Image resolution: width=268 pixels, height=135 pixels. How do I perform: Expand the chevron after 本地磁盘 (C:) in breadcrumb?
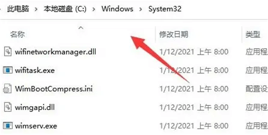(94, 9)
